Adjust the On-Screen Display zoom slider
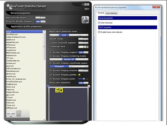167x125 pixels. coord(83,79)
